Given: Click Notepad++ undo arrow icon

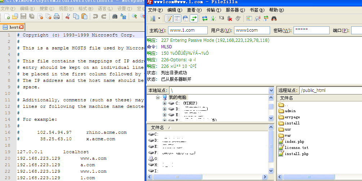Looking at the screenshot, I should (95, 16).
